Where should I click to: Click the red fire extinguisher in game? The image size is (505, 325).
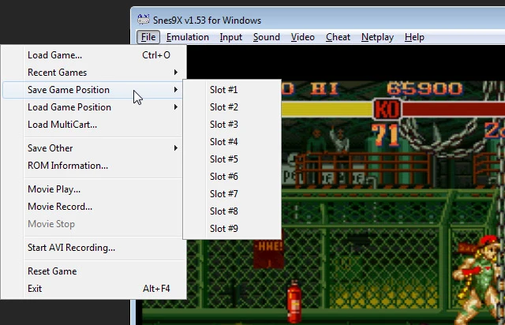point(294,301)
